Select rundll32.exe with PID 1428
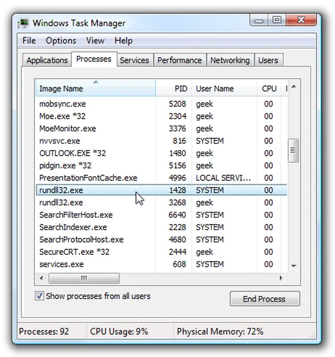The width and height of the screenshot is (335, 357). tap(161, 190)
